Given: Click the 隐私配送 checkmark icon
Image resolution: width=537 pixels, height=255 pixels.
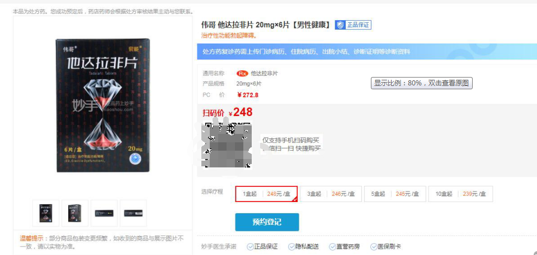Looking at the screenshot, I should pos(291,247).
